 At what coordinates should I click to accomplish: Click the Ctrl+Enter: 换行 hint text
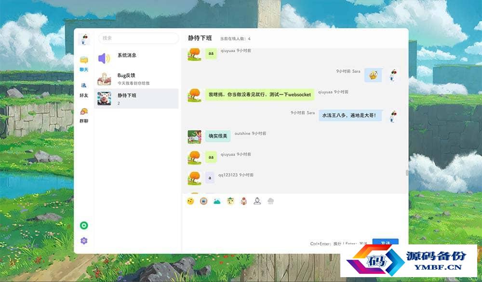pyautogui.click(x=325, y=244)
